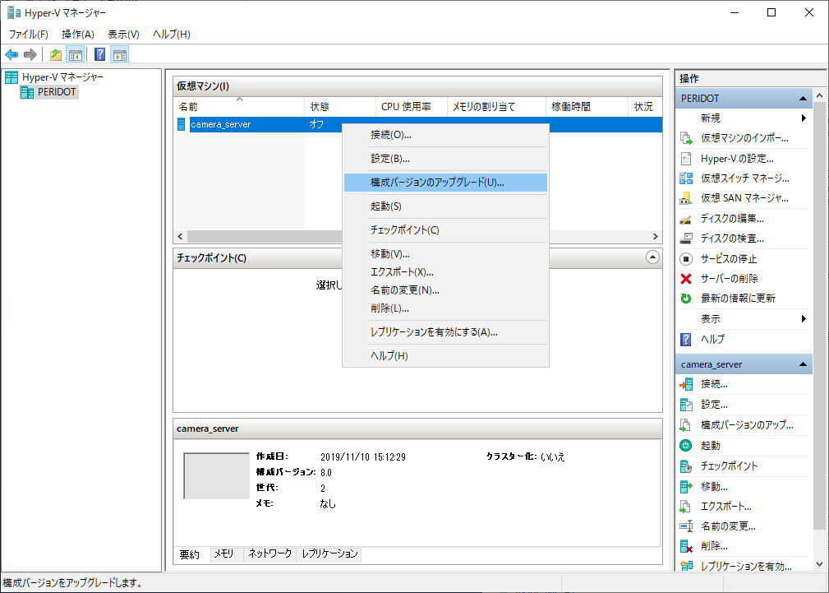This screenshot has width=829, height=593.
Task: Click the VM list horizontal scrollbar left arrow
Action: pos(180,237)
